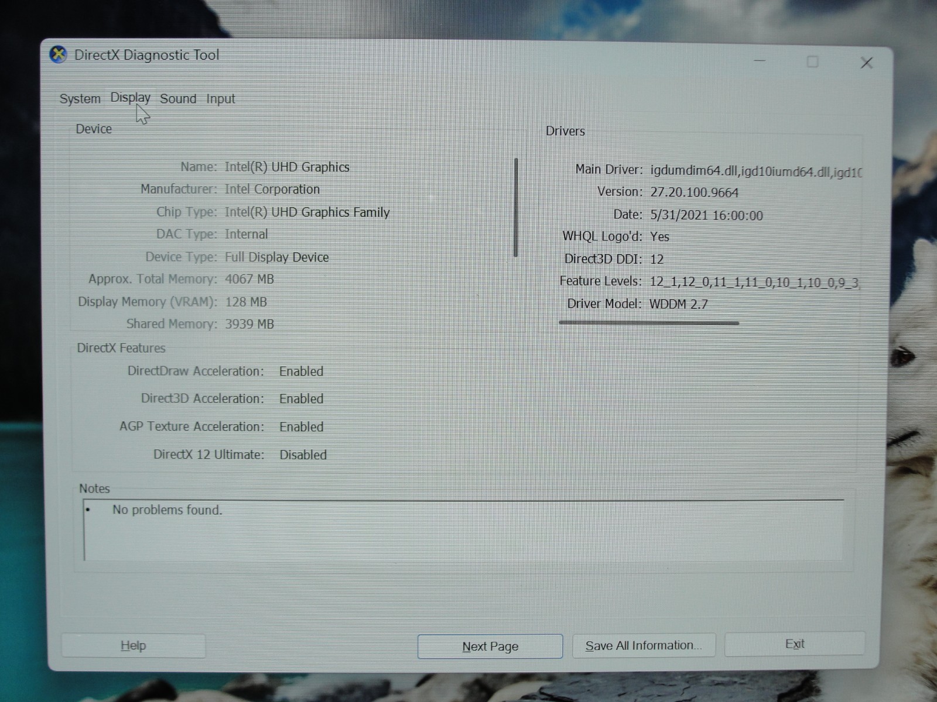Click the WHQL Logo'd 'Yes' value
This screenshot has width=937, height=702.
point(660,237)
